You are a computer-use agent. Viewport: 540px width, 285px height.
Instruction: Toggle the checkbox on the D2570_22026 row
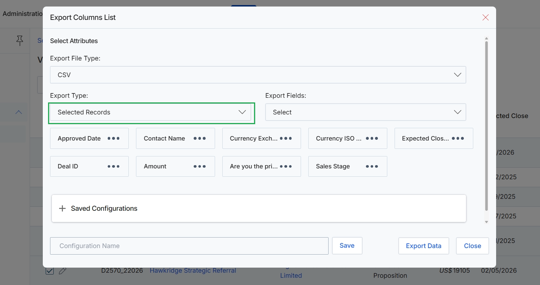coord(50,271)
